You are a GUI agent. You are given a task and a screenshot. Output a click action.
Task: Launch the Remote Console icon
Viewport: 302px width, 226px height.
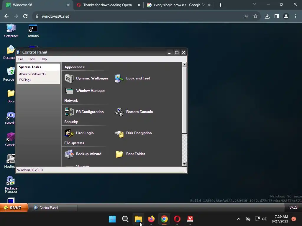(119, 112)
